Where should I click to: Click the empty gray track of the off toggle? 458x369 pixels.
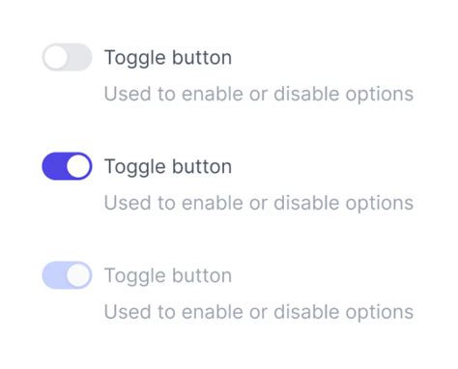tap(79, 57)
